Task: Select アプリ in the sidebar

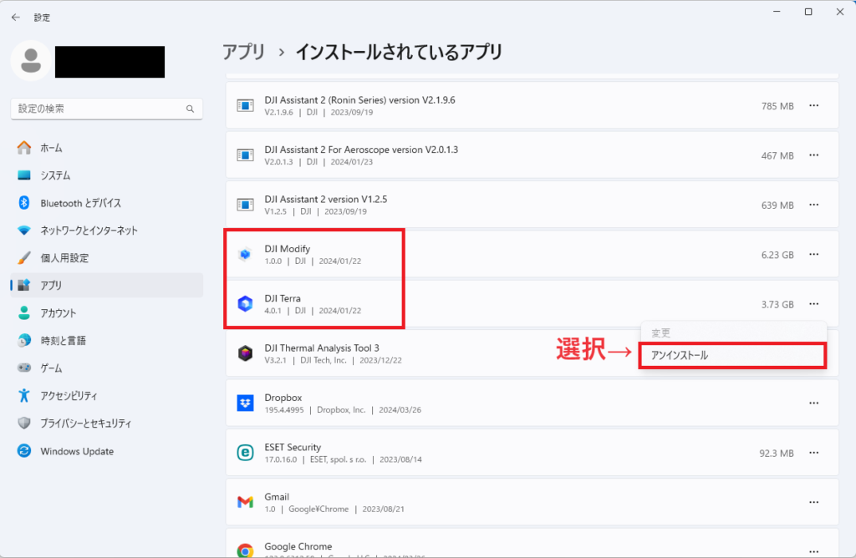Action: pos(106,286)
